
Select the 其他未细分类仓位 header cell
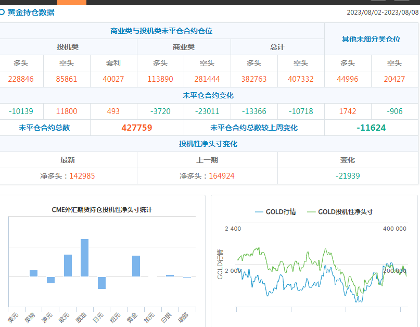pos(371,39)
